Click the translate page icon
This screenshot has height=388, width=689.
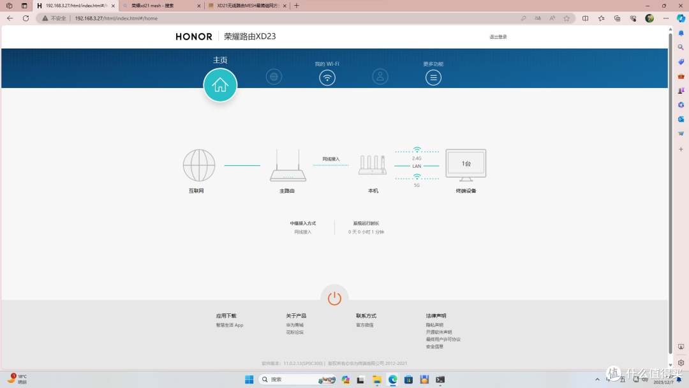(x=538, y=19)
